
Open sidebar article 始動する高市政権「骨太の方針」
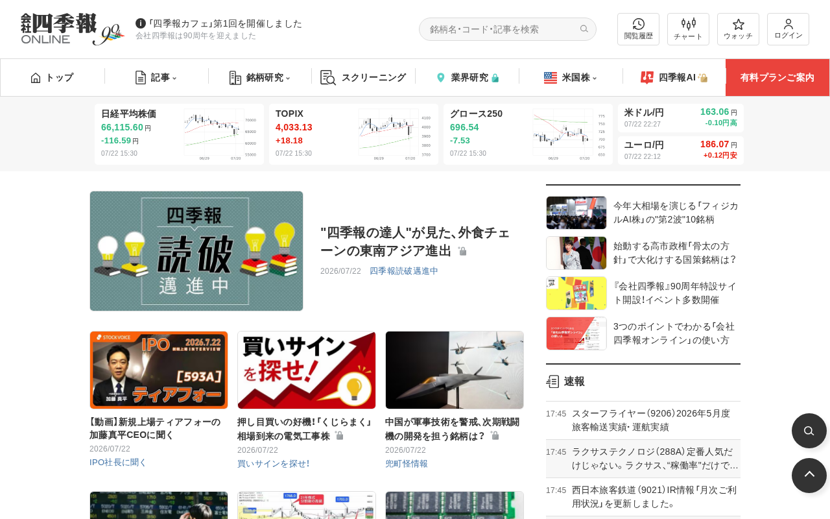pyautogui.click(x=675, y=253)
